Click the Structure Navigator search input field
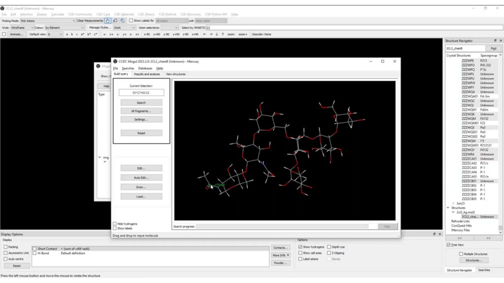Image resolution: width=504 pixels, height=283 pixels. (465, 49)
